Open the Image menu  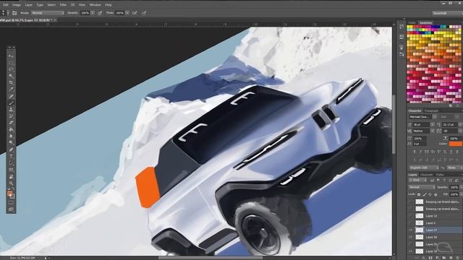click(16, 5)
